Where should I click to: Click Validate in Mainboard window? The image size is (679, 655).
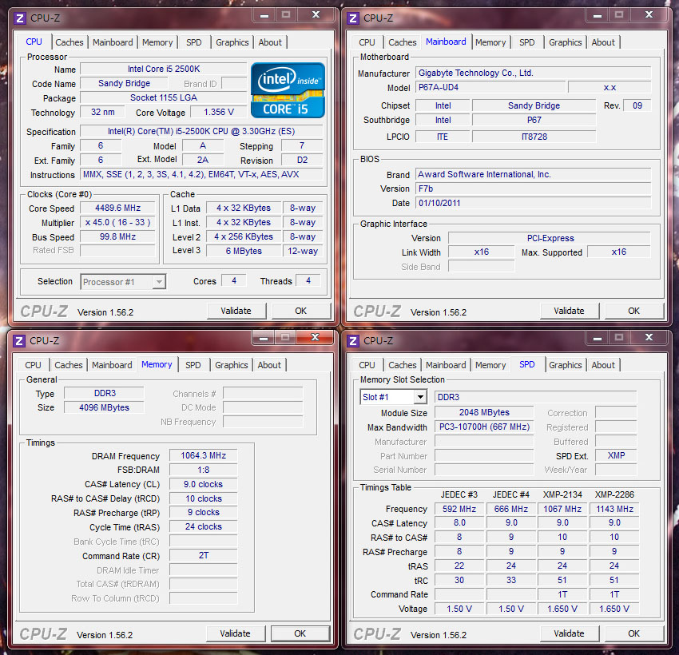click(569, 311)
